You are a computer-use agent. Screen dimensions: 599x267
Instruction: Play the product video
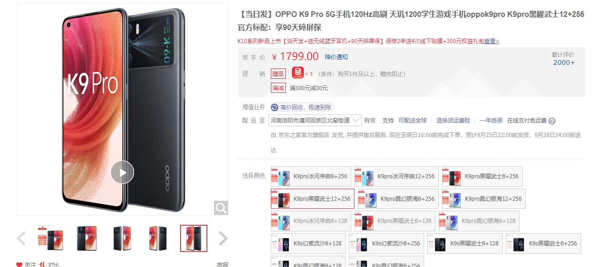pos(122,172)
